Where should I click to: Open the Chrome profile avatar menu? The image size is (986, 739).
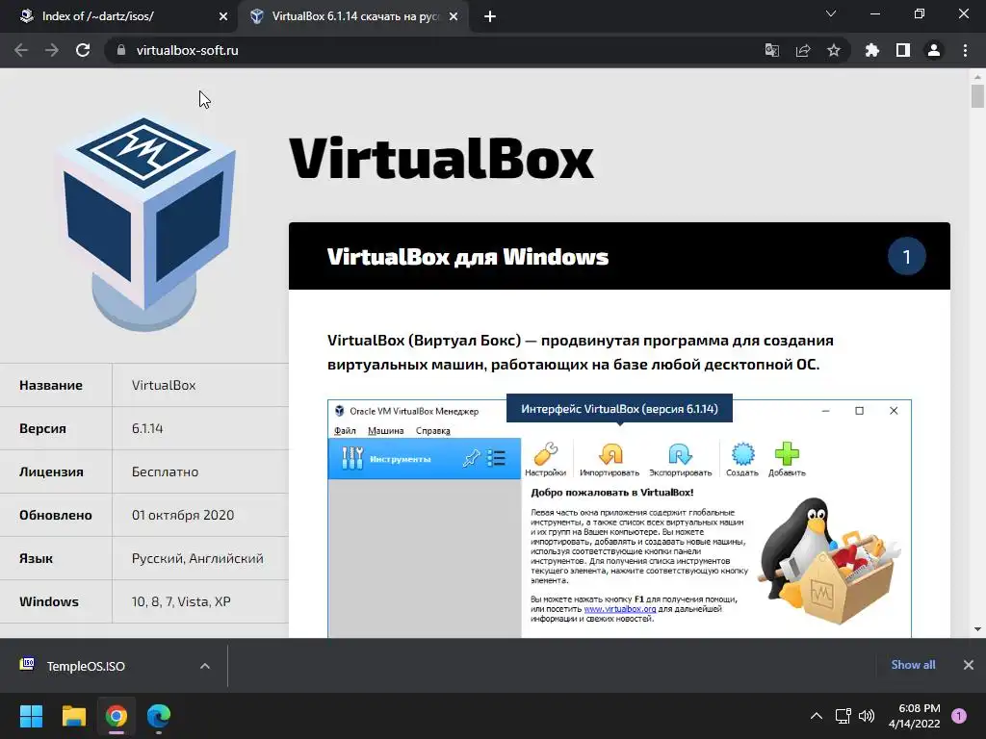coord(934,50)
